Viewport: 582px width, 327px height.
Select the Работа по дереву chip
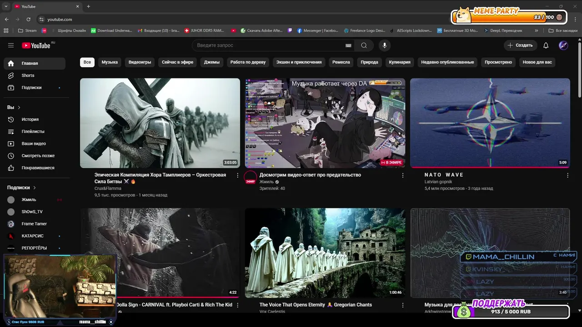(248, 62)
